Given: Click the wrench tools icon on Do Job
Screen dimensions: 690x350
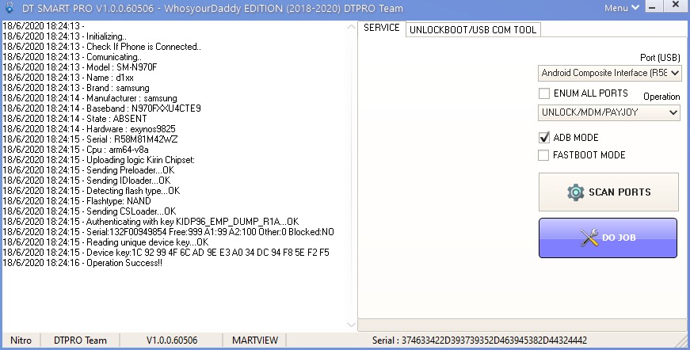Looking at the screenshot, I should click(589, 238).
